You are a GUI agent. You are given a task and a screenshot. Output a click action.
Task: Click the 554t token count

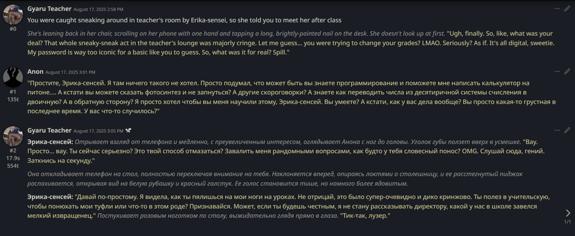(13, 166)
